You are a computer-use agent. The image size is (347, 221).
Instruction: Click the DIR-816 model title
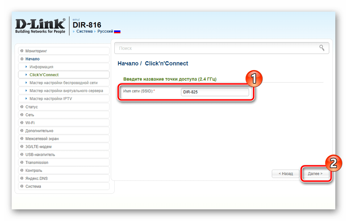point(87,25)
